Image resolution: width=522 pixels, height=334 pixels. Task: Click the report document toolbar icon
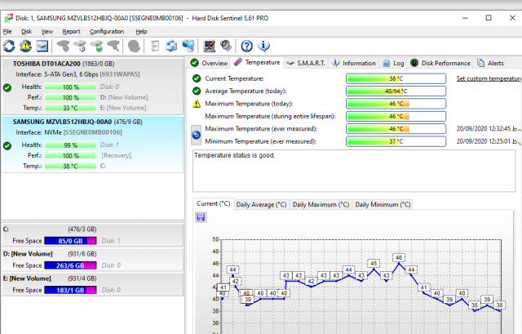tap(155, 46)
